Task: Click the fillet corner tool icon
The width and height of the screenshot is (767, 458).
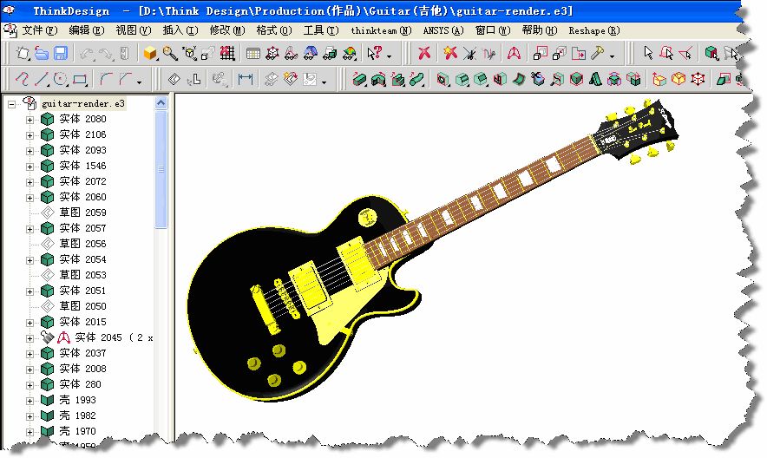Action: (106, 79)
